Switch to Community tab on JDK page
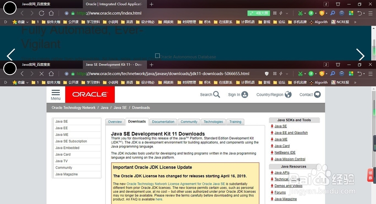Image resolution: width=376 pixels, height=204 pixels. pos(189,122)
